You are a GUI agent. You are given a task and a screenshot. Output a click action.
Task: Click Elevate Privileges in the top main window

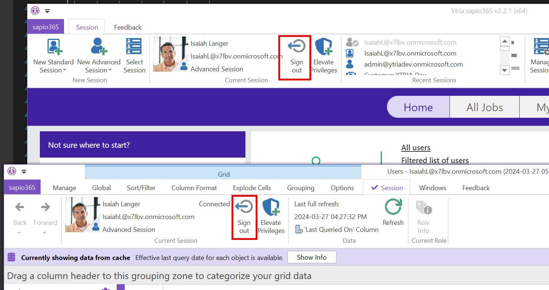323,56
